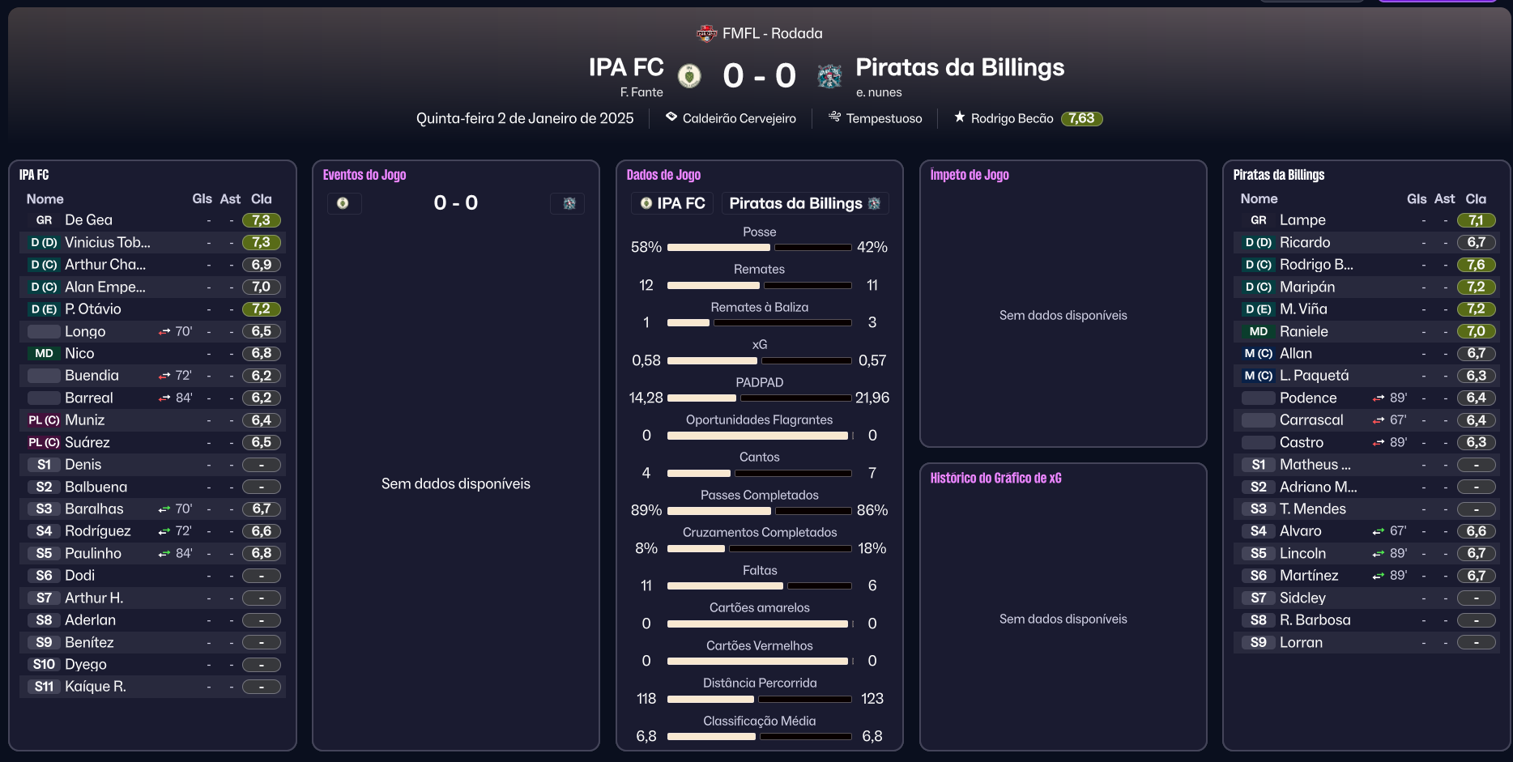Select Piratas da Billings tab in Dados de Jogo
The image size is (1513, 762).
coord(804,203)
